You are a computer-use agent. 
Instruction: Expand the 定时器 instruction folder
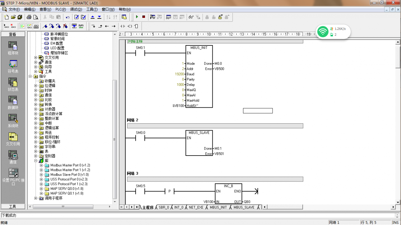[36, 156]
